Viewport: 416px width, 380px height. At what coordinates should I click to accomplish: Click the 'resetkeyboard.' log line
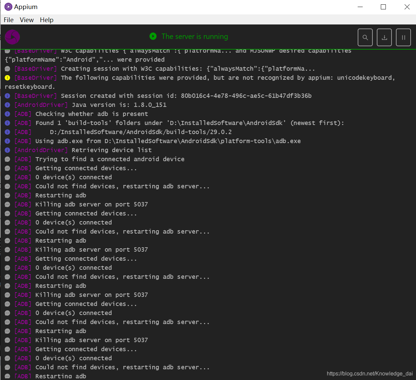[x=30, y=87]
